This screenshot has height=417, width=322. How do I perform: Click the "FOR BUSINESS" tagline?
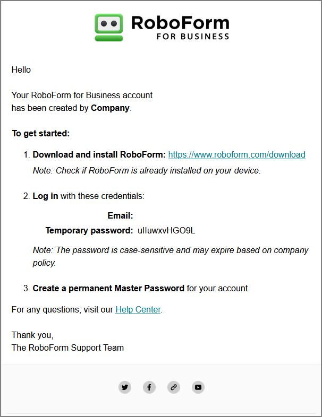tap(193, 37)
